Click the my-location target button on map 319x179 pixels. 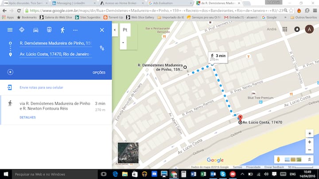click(x=310, y=133)
